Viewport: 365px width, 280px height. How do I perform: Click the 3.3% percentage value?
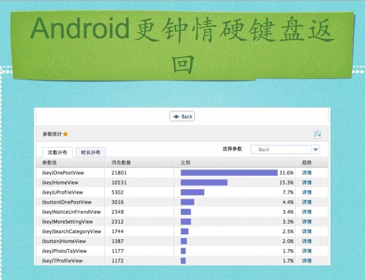[x=288, y=222]
